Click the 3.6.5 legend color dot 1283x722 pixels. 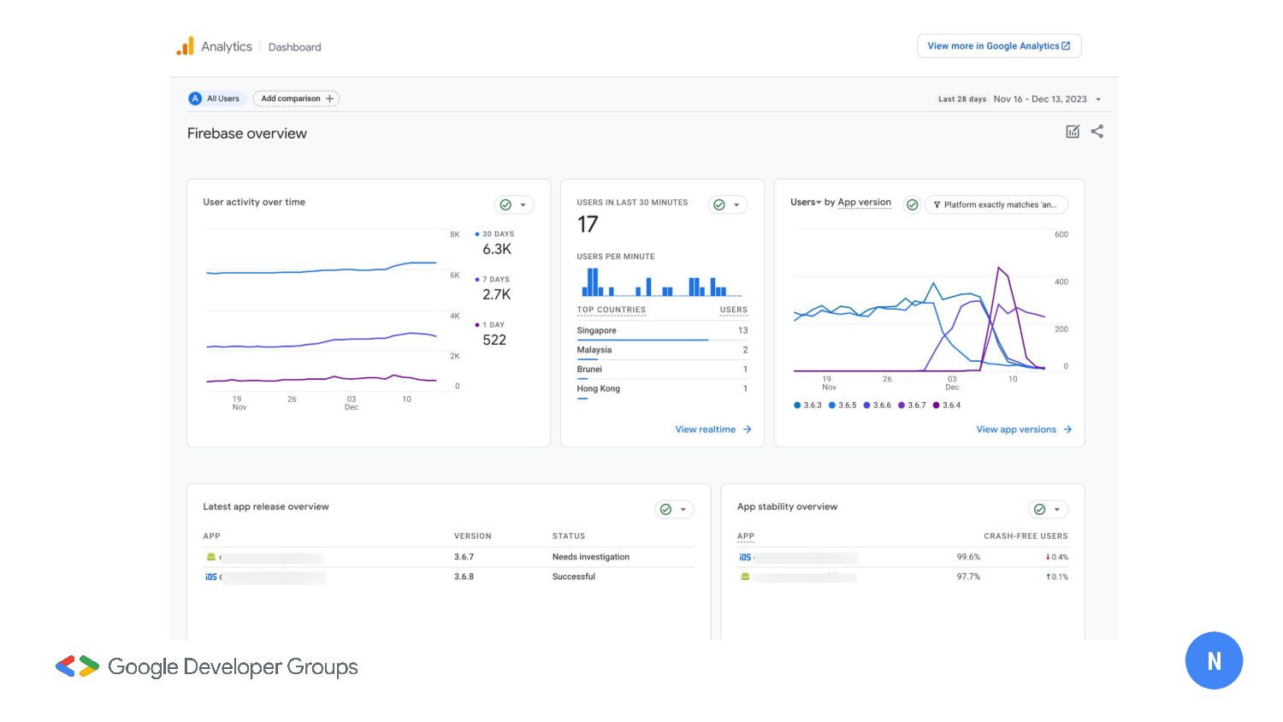(x=832, y=405)
